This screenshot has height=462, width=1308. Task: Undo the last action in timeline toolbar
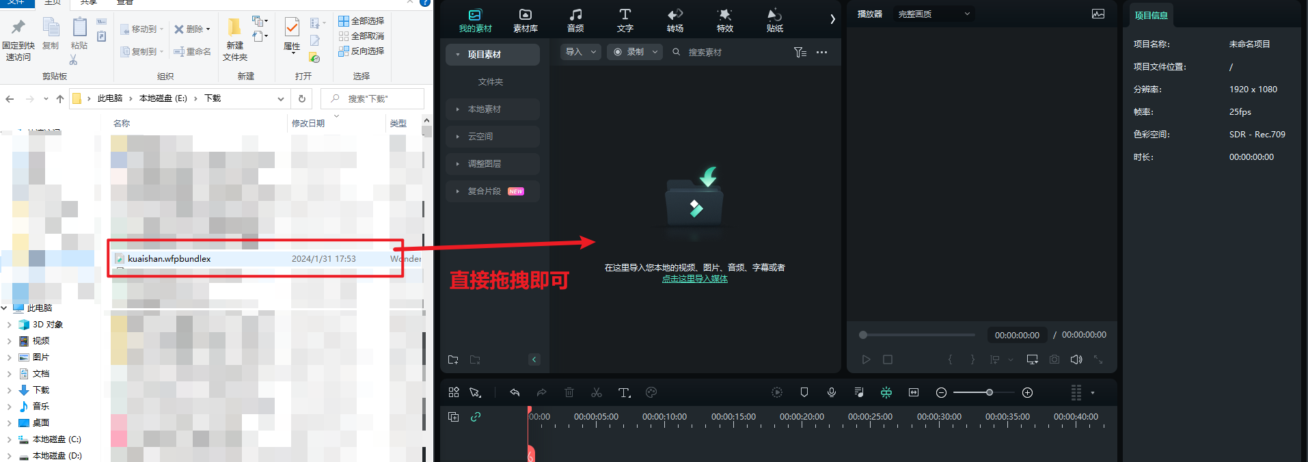tap(515, 392)
